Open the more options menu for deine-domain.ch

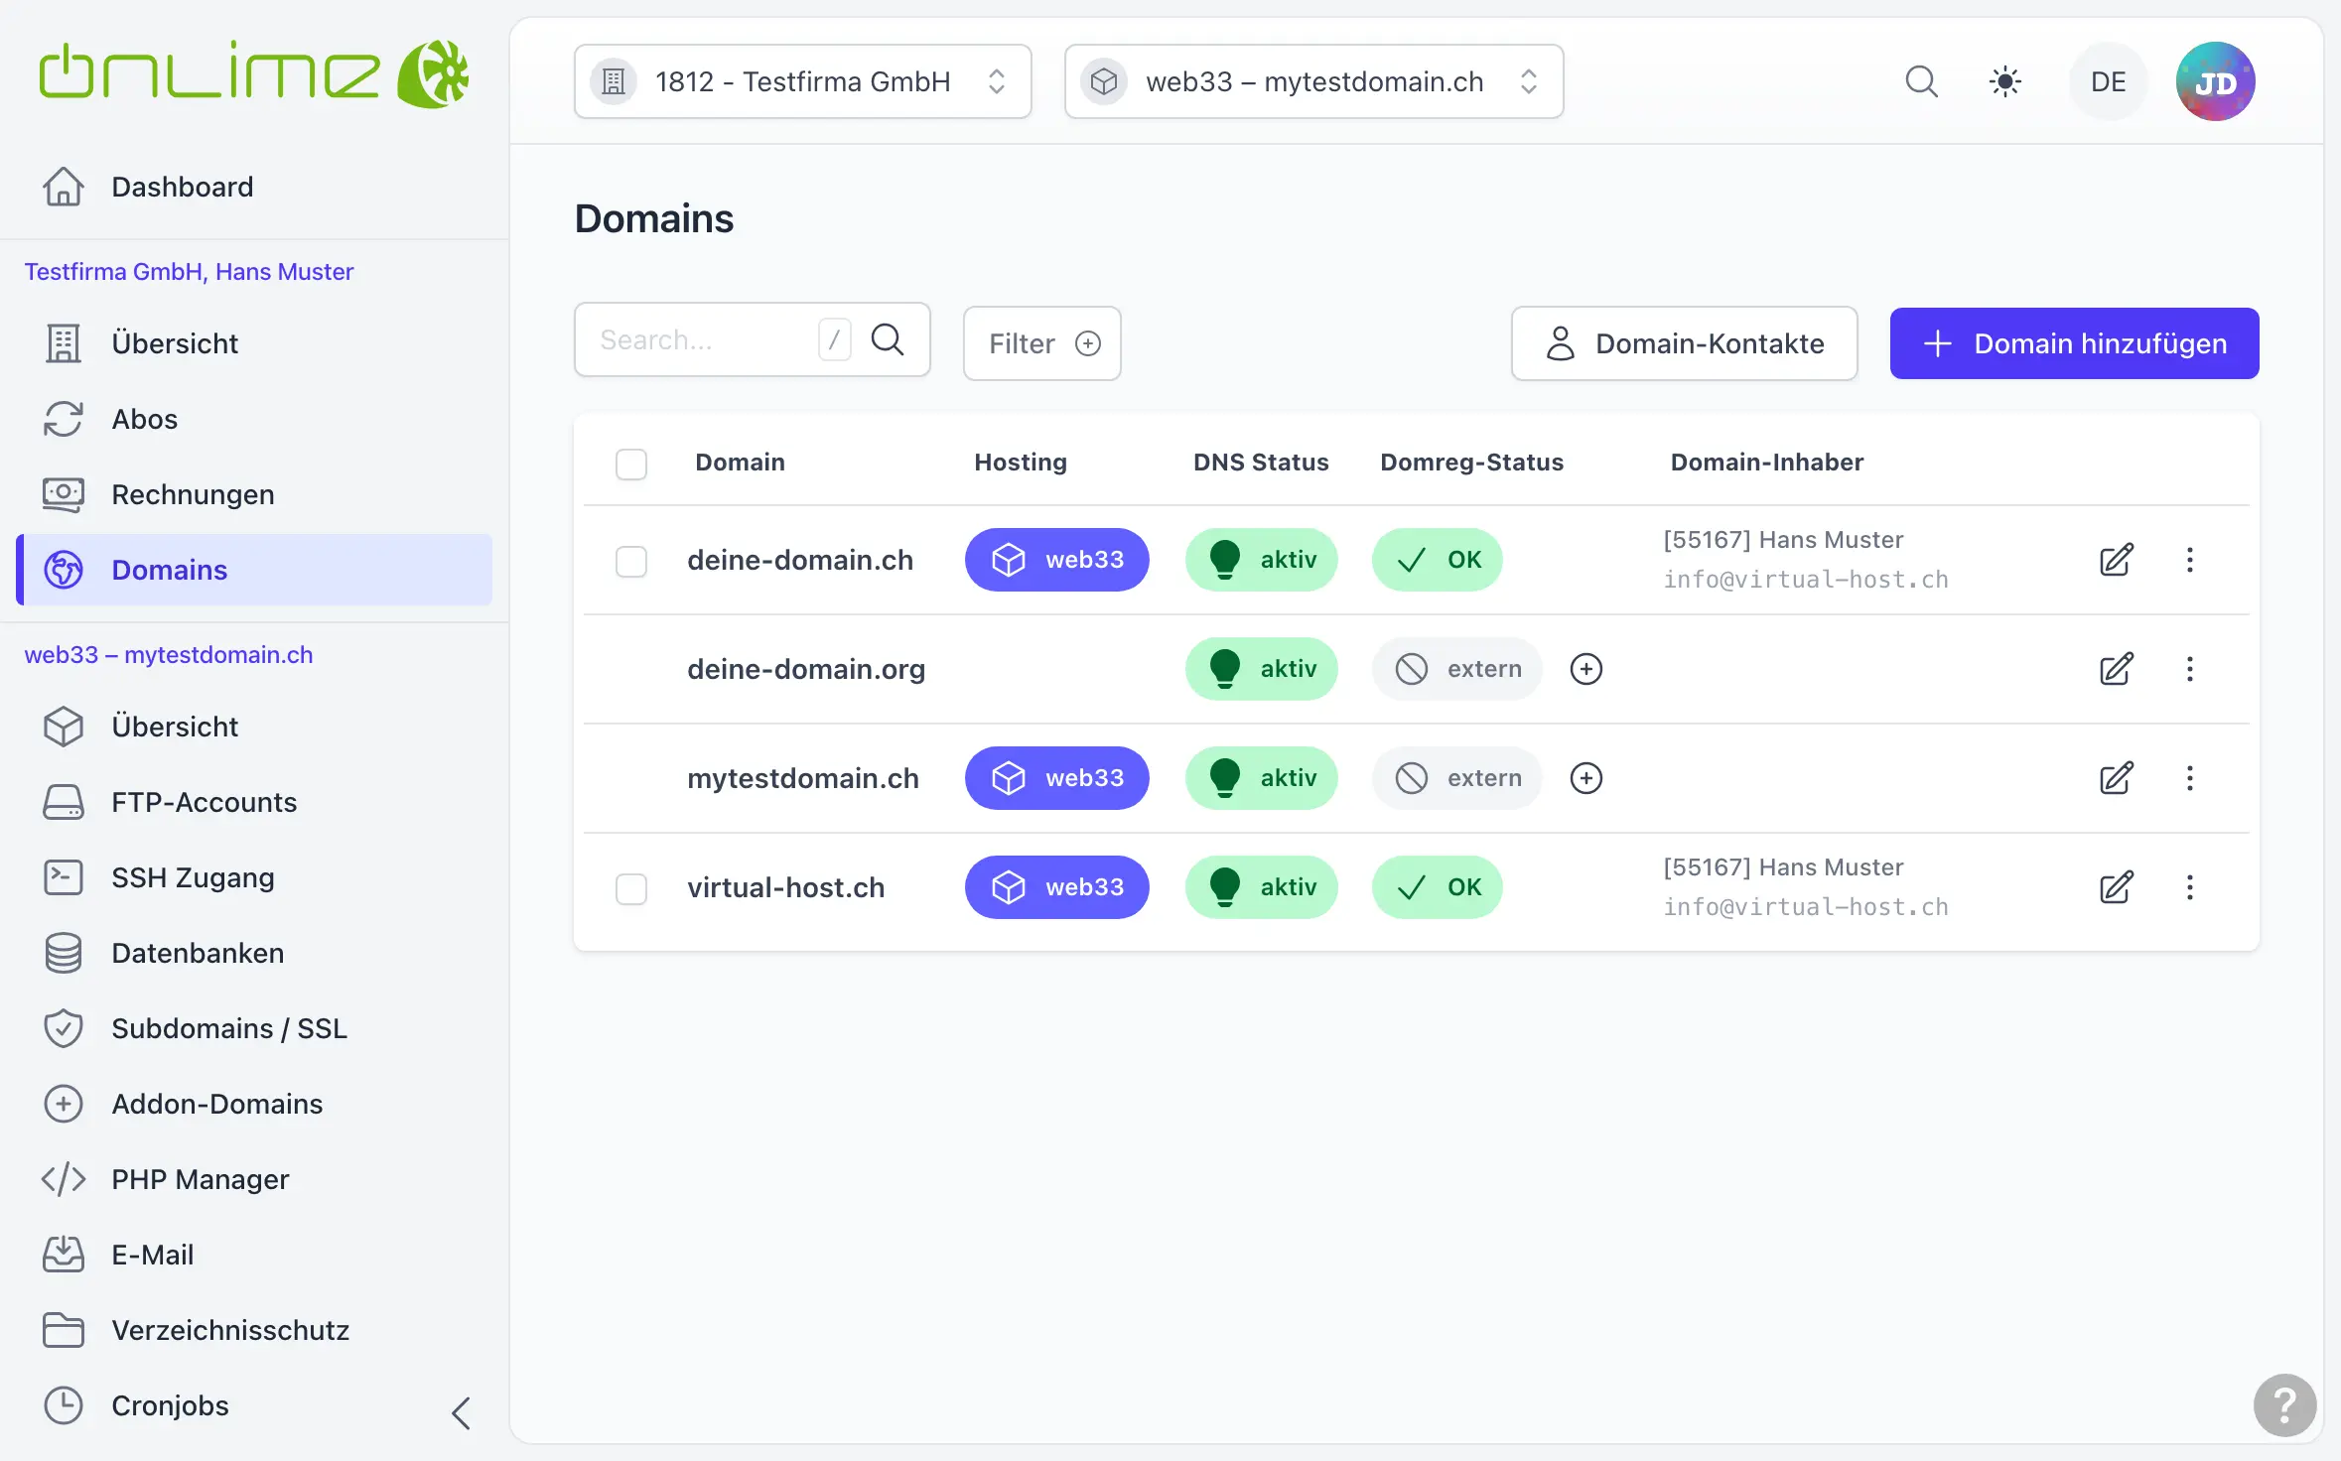pyautogui.click(x=2189, y=560)
